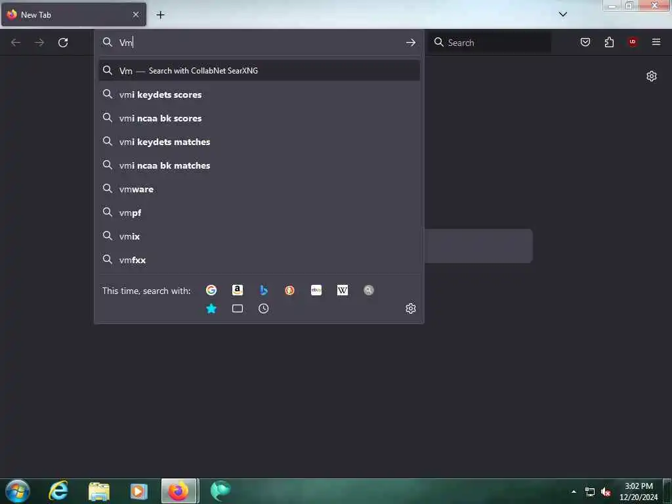
Task: Launch Internet Explorer from the taskbar
Action: point(58,491)
